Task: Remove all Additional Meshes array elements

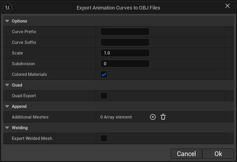Action: (163, 117)
